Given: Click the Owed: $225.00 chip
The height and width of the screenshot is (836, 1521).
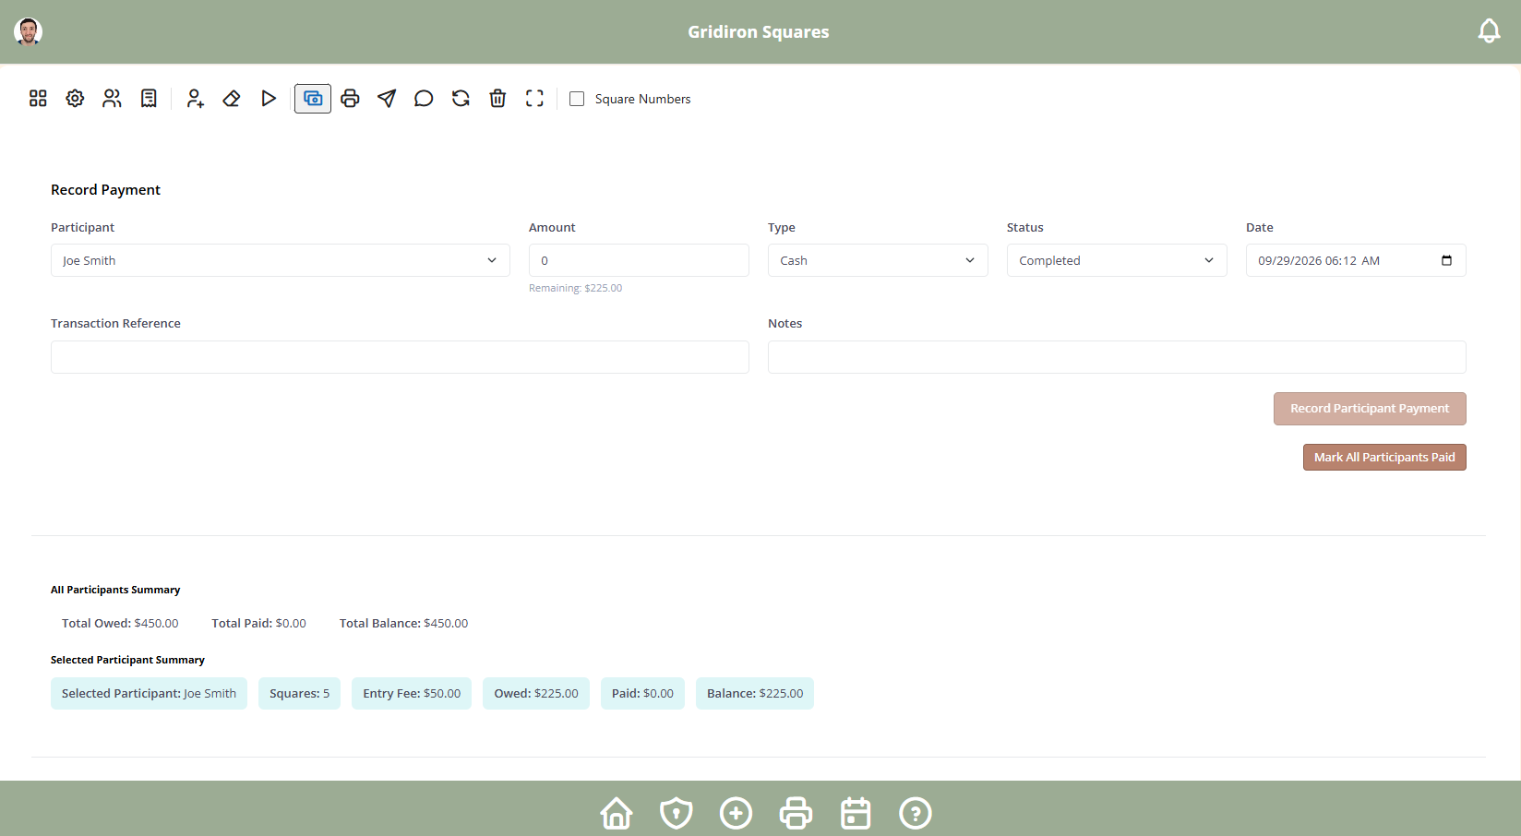Looking at the screenshot, I should pos(536,694).
